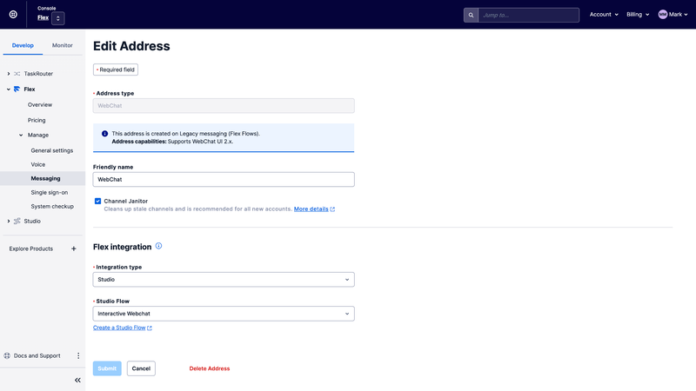Open the Account menu
The width and height of the screenshot is (696, 391).
tap(604, 15)
